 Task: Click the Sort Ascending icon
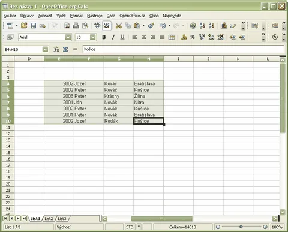click(202, 26)
